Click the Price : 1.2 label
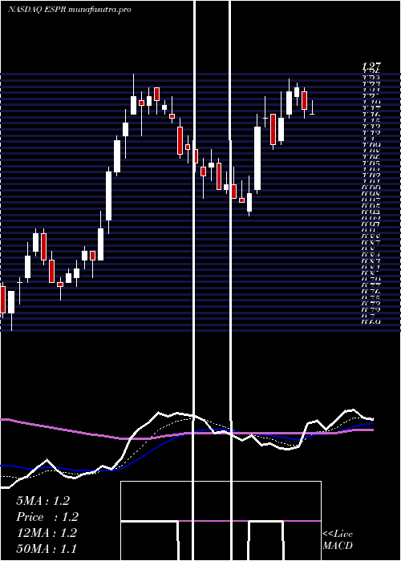The height and width of the screenshot is (561, 401). click(x=47, y=517)
